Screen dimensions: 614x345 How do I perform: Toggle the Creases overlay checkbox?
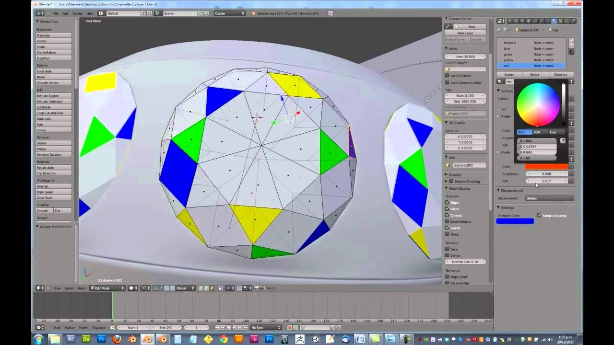click(447, 215)
